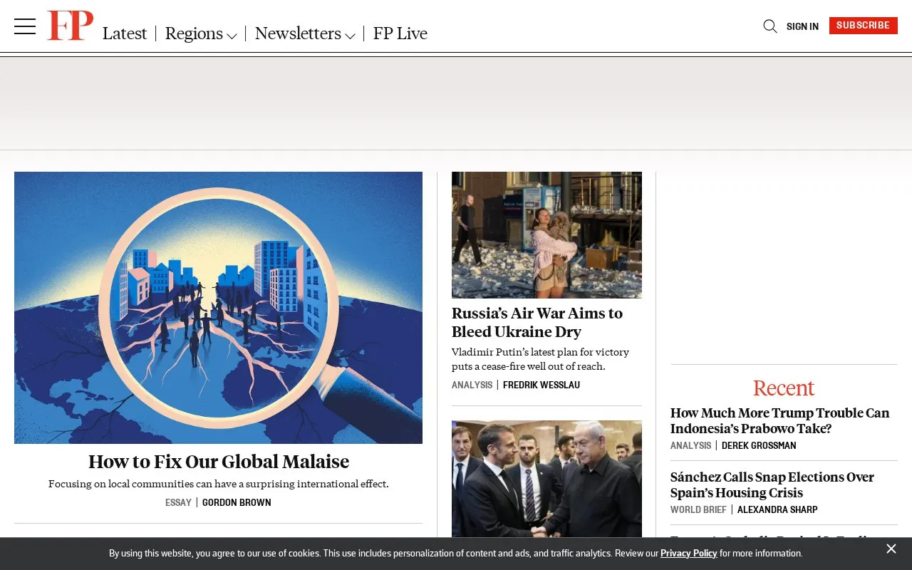This screenshot has width=912, height=570.
Task: View author Derek Grossman's page
Action: [x=759, y=445]
